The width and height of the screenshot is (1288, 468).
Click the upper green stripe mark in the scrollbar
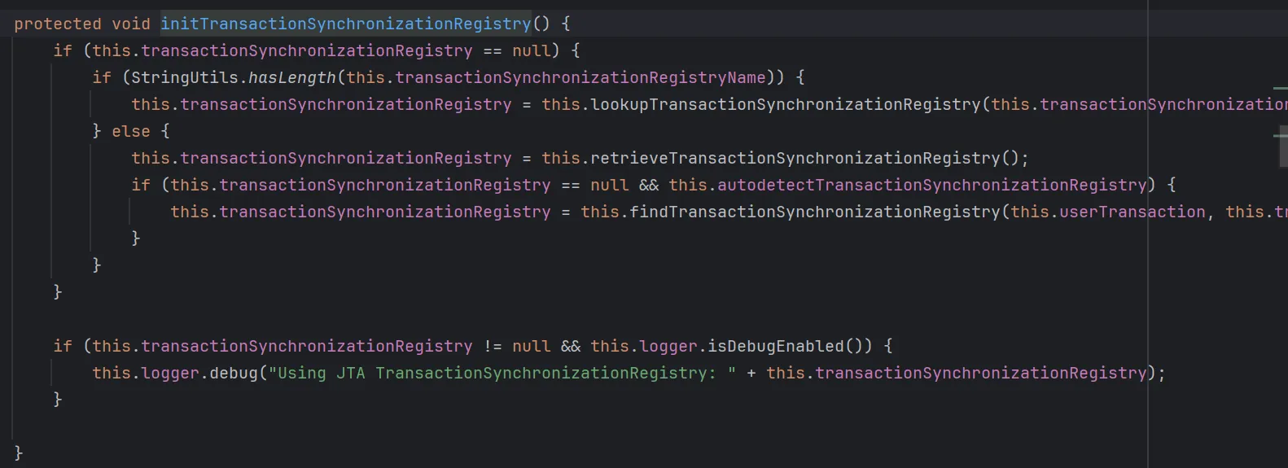1280,88
